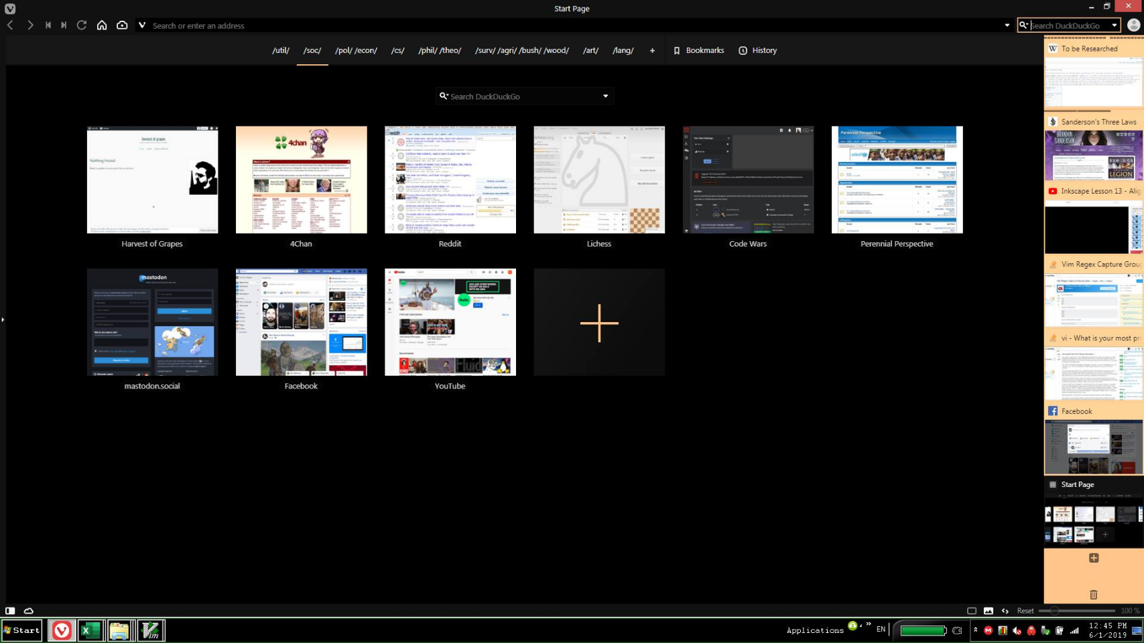Open the History start page section
1144x643 pixels.
pyautogui.click(x=757, y=50)
